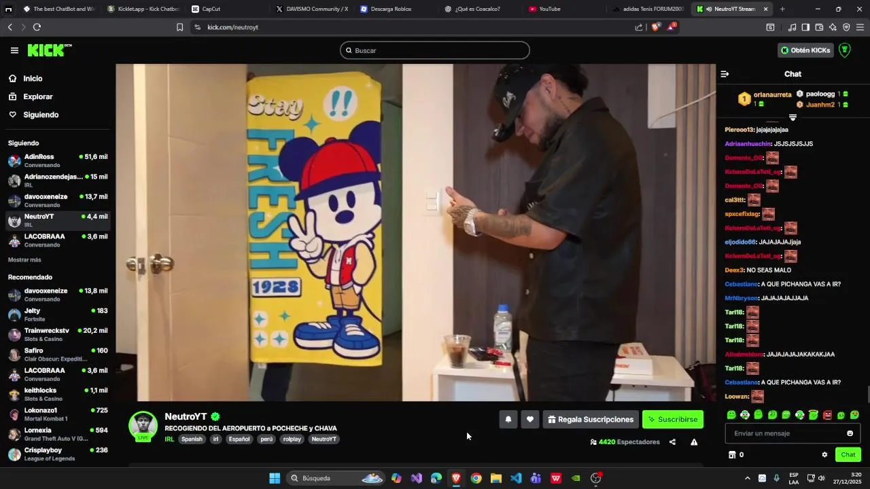Report stream using warning triangle icon
This screenshot has width=870, height=489.
click(694, 442)
